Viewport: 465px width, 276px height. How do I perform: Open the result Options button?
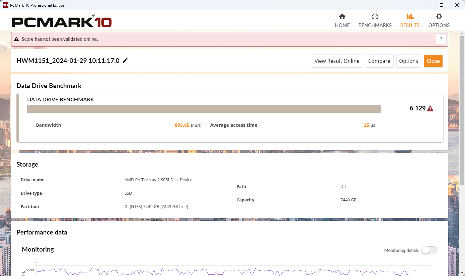[x=408, y=61]
